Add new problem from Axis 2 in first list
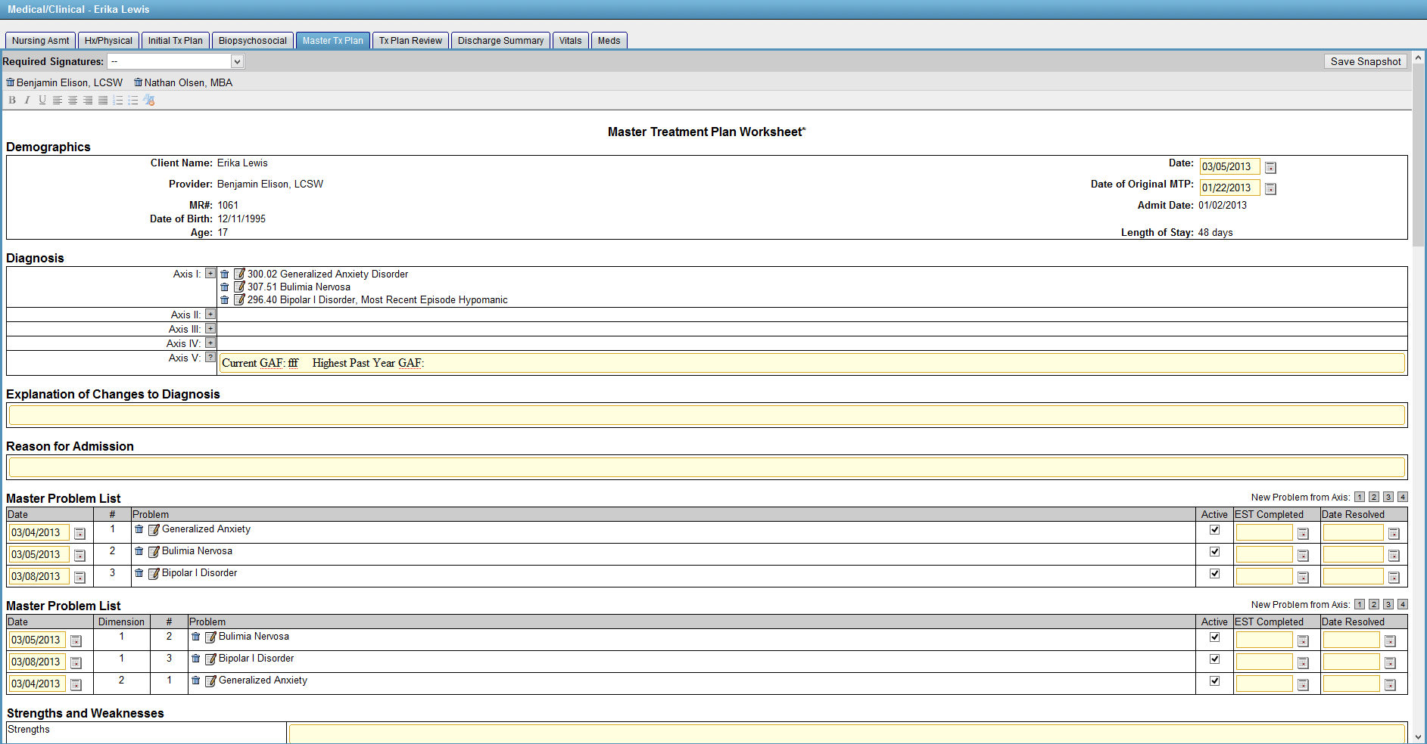The height and width of the screenshot is (744, 1427). [1374, 497]
